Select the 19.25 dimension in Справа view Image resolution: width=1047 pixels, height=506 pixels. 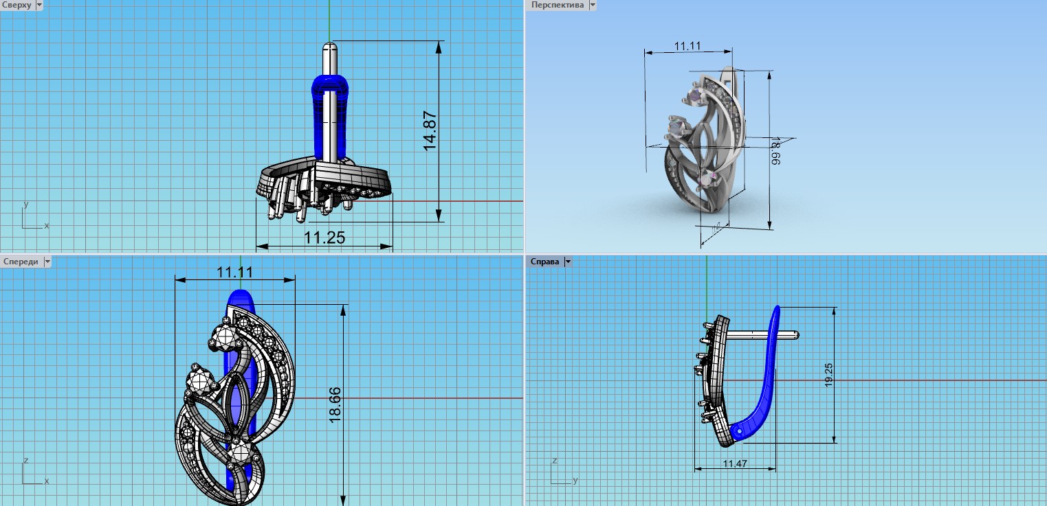pos(828,375)
